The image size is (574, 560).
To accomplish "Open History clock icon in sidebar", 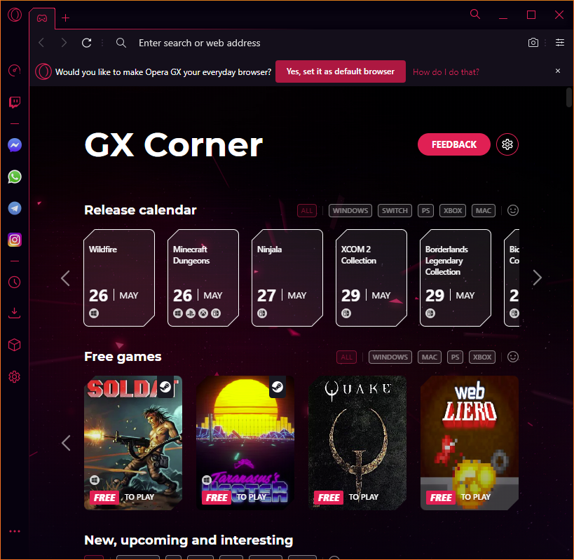I will click(x=15, y=282).
